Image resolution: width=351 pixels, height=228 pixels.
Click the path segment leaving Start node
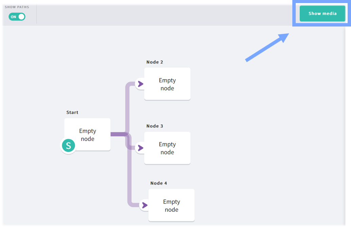(x=118, y=134)
